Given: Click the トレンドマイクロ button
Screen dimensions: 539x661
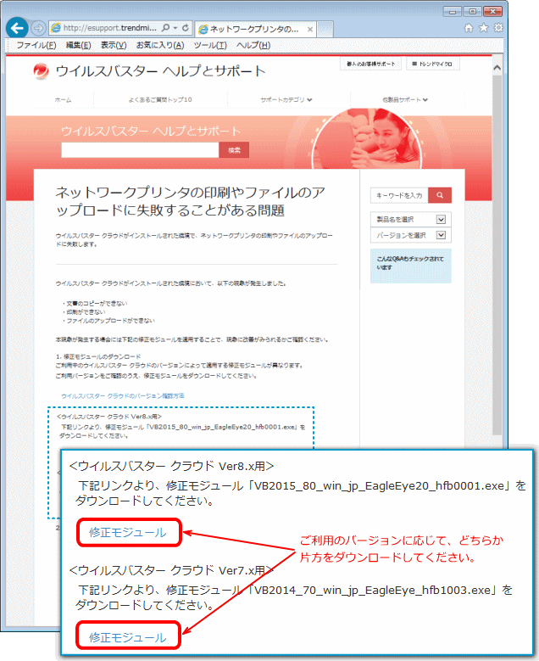Looking at the screenshot, I should [432, 64].
